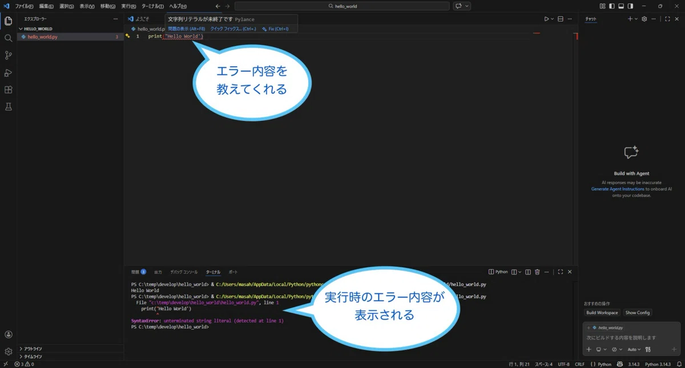Open the new chat dropdown arrow
The height and width of the screenshot is (368, 685).
tap(636, 19)
